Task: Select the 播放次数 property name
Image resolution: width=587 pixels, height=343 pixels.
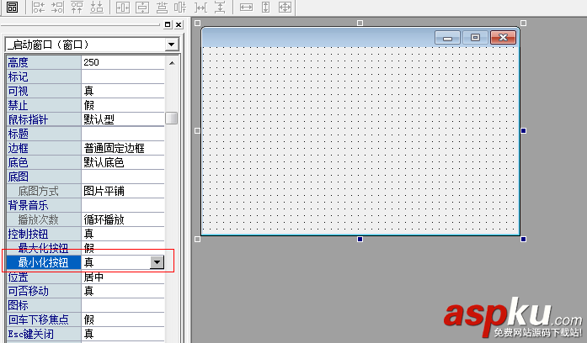Action: click(x=44, y=219)
